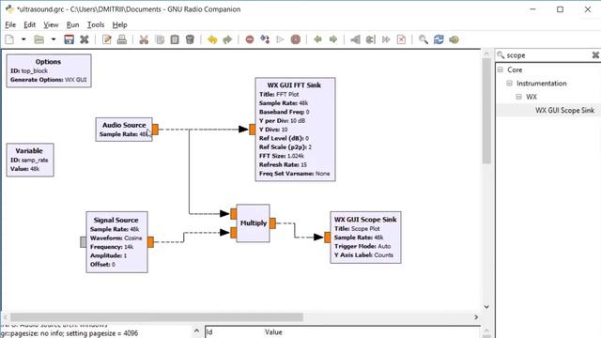Execute the flow graph (play icon)

280,39
